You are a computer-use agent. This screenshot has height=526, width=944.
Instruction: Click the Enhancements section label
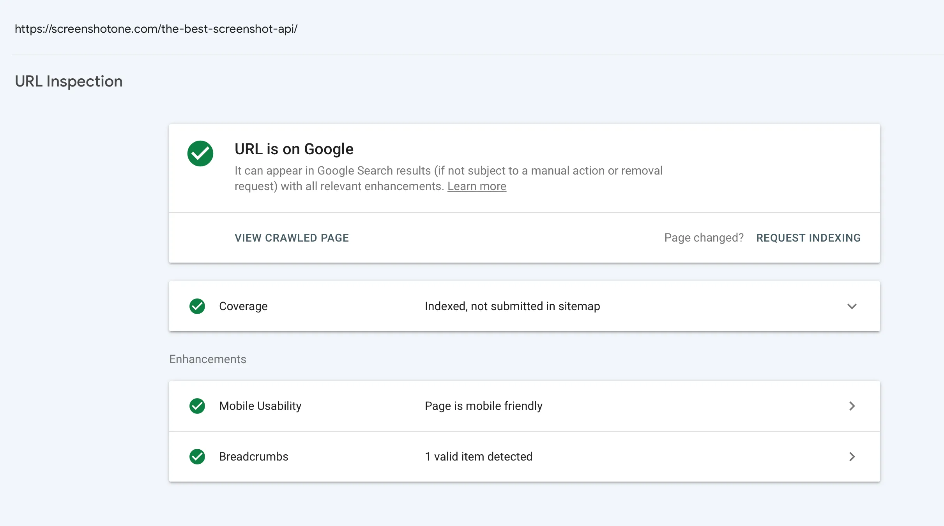coord(207,359)
